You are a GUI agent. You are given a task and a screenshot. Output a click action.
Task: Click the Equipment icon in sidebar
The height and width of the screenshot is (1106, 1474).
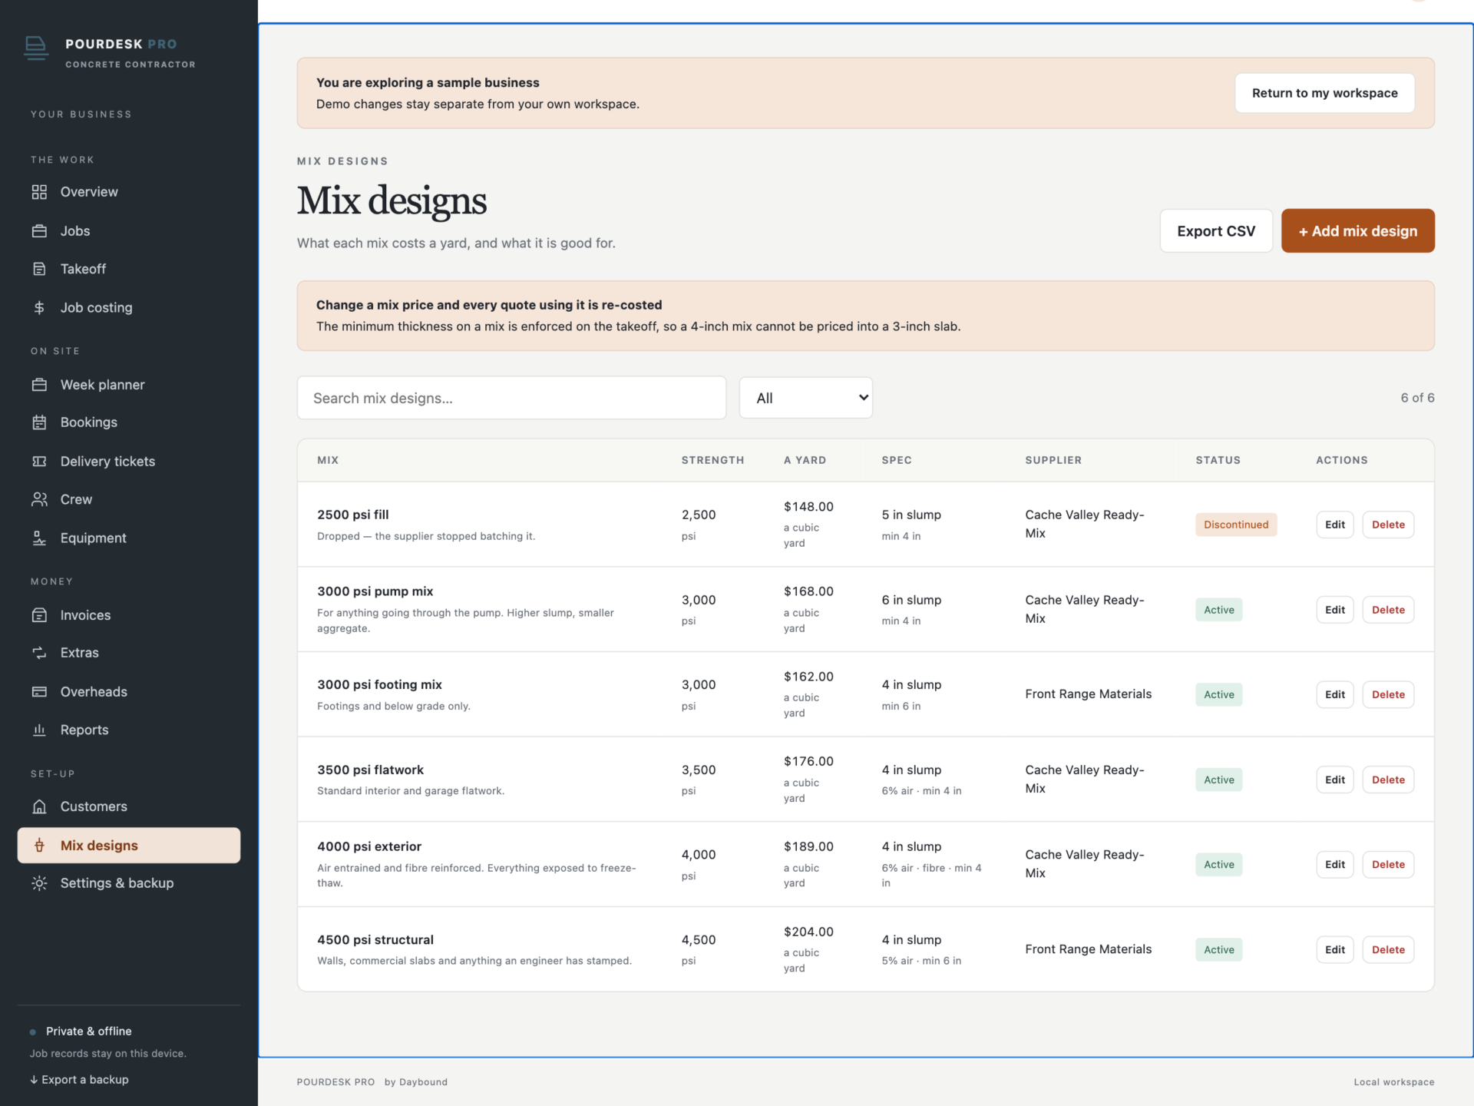click(x=39, y=538)
